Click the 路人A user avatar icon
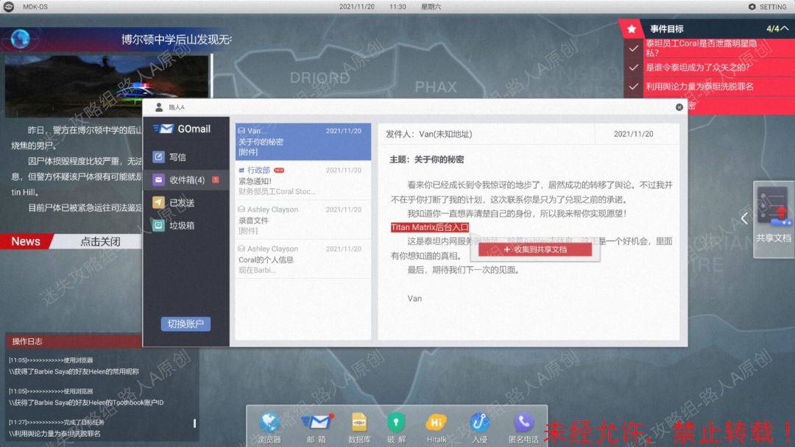This screenshot has width=795, height=447. click(159, 107)
